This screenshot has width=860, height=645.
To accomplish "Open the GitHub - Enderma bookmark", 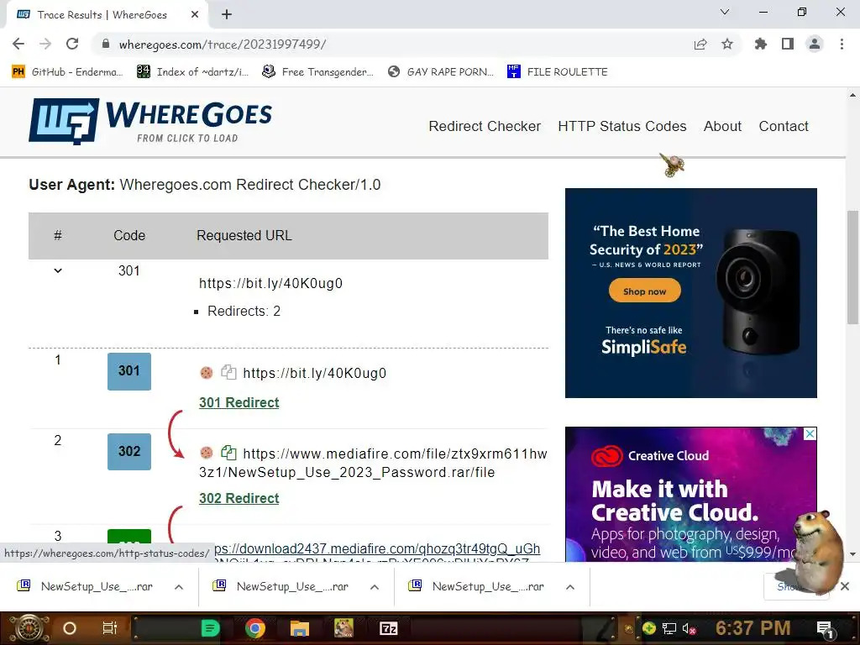I will [x=67, y=72].
